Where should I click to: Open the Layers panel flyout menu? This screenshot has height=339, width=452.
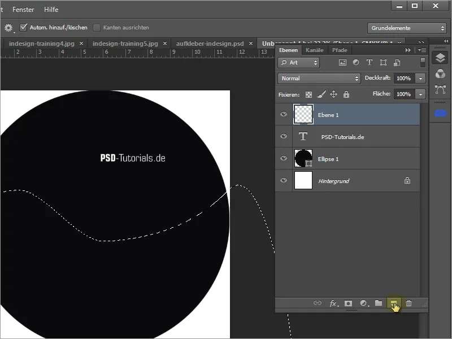point(422,50)
